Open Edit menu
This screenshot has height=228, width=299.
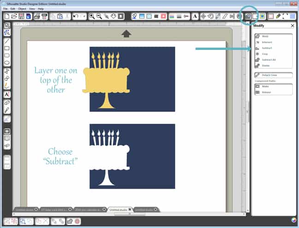click(12, 9)
